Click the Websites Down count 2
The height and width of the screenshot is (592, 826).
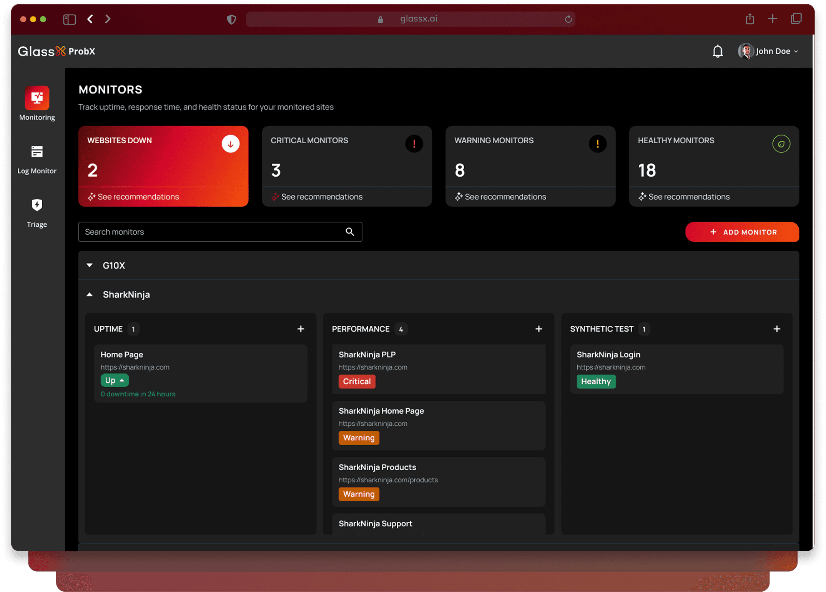[x=92, y=170]
